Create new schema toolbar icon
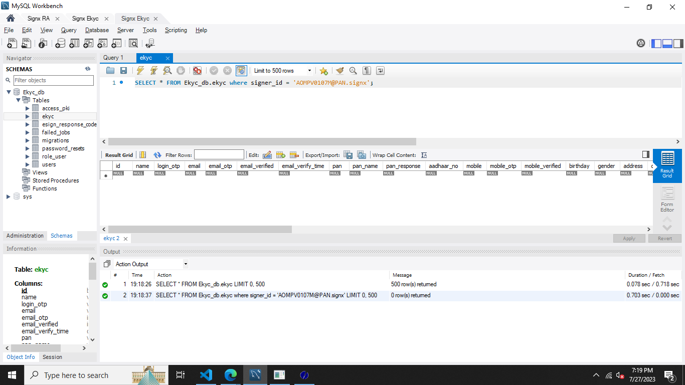 coord(60,44)
